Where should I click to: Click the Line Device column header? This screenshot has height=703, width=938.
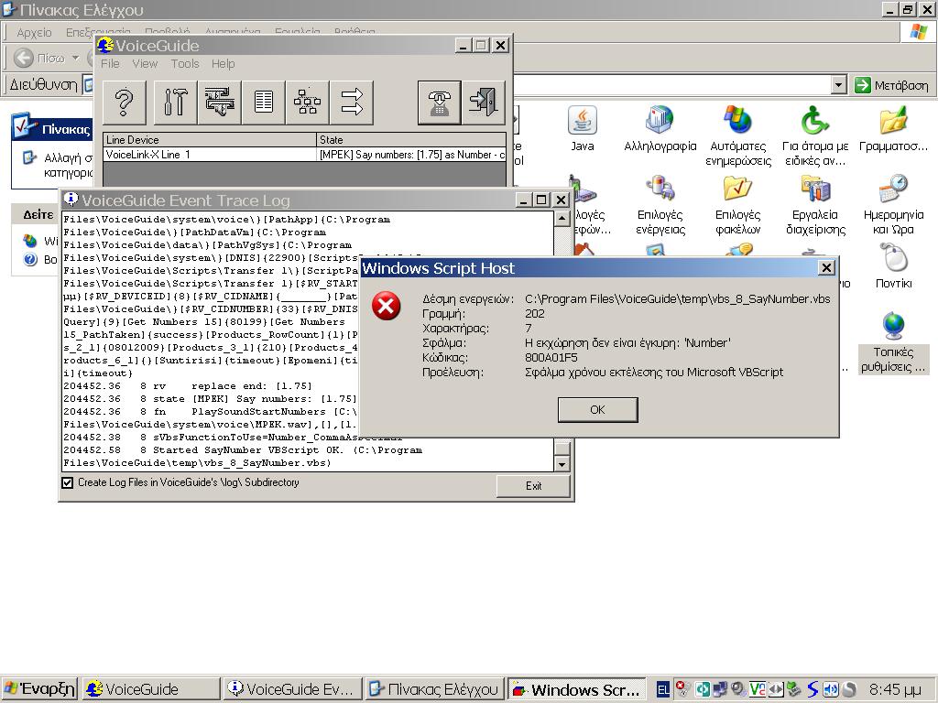pos(210,140)
